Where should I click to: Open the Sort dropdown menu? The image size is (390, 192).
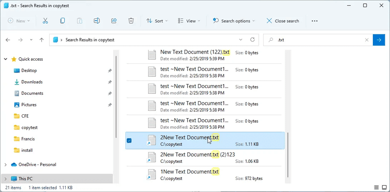tap(157, 21)
